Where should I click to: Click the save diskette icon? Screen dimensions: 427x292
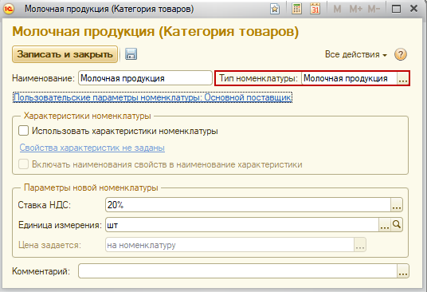tap(131, 54)
